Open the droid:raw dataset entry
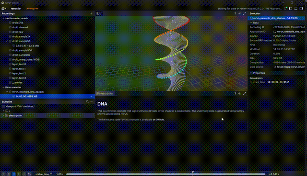This screenshot has height=176, width=307. click(18, 32)
